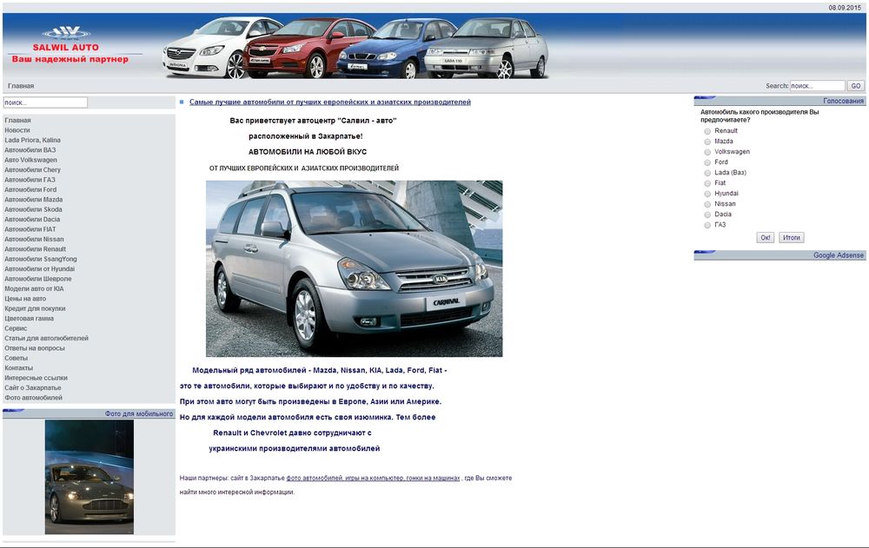This screenshot has width=869, height=548.
Task: Select the Mazda radio option
Action: (707, 142)
